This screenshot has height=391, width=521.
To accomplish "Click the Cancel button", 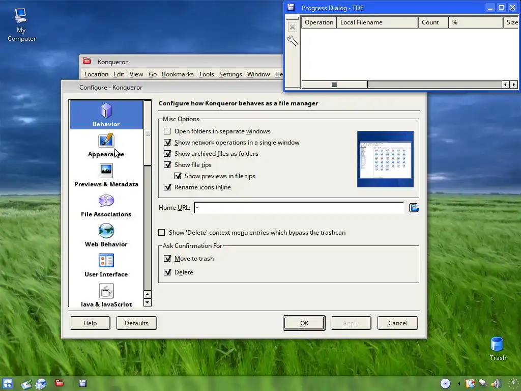I will 398,323.
